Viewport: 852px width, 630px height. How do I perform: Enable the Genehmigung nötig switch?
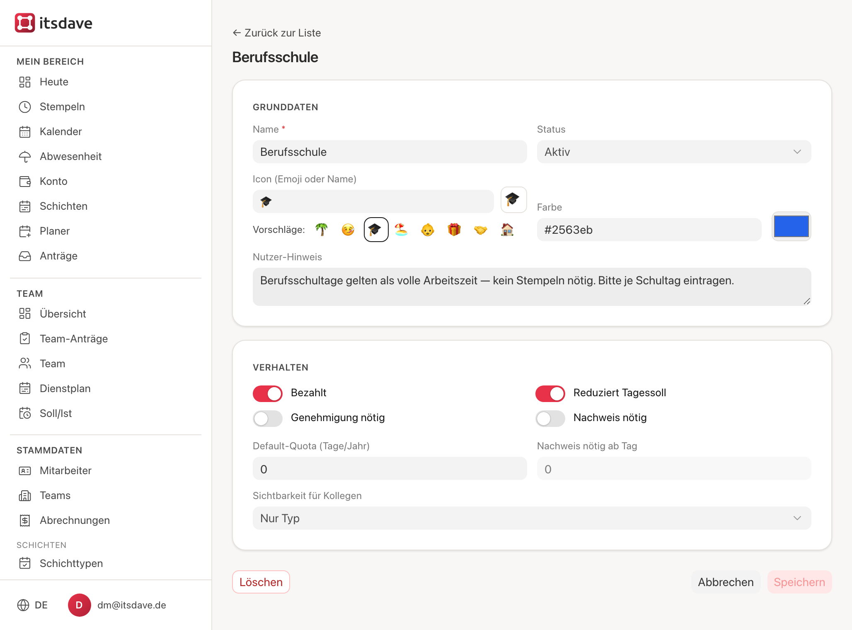268,418
